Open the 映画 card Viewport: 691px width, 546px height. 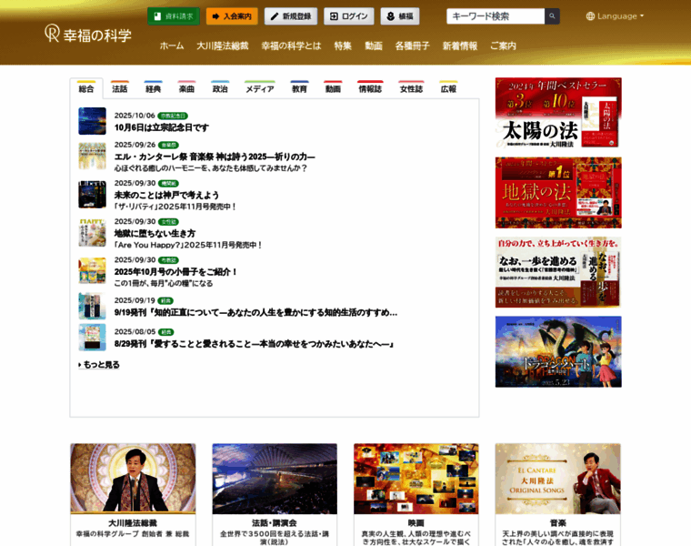416,494
